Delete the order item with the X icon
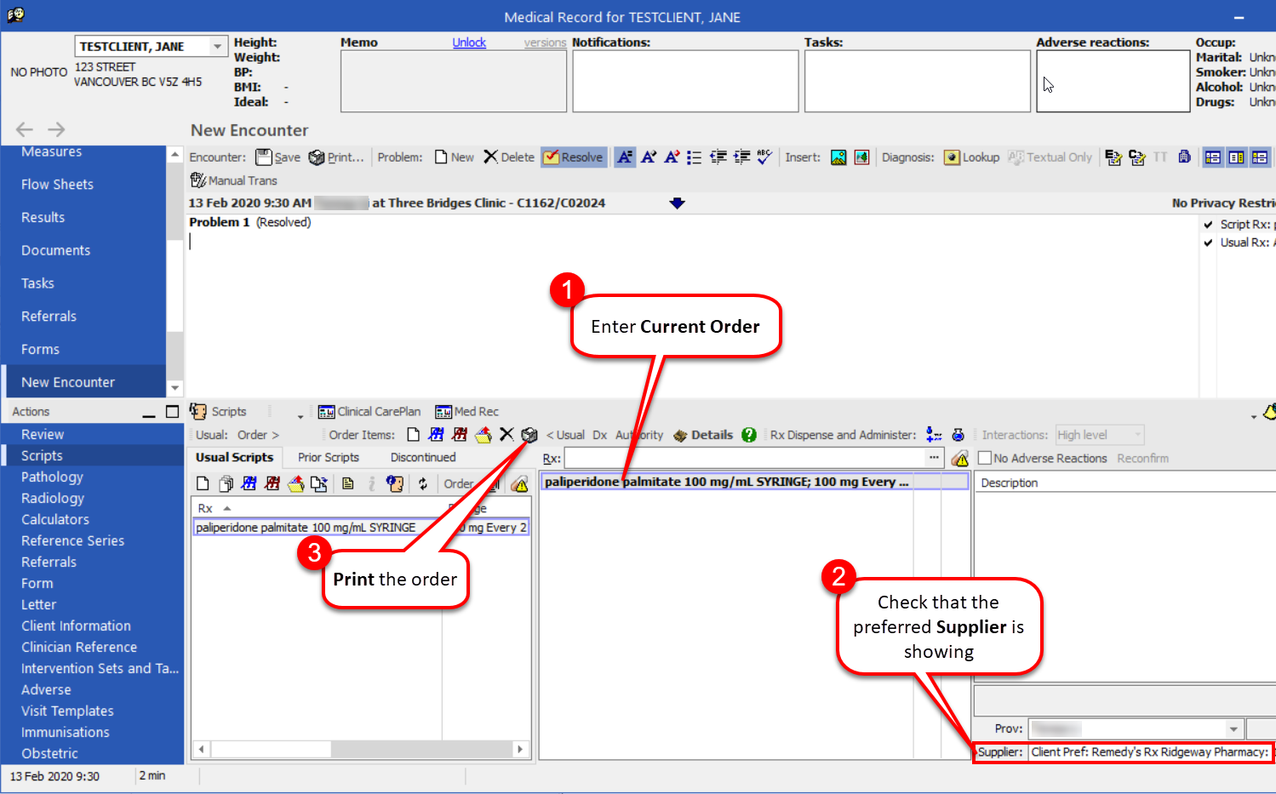 [506, 435]
